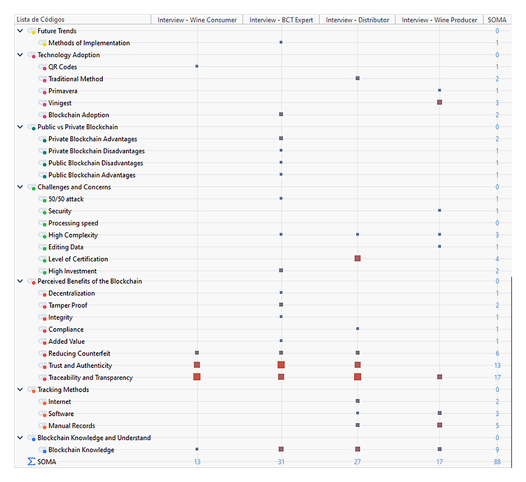The image size is (526, 482).
Task: Collapse the Challenges and Concerns group
Action: [x=21, y=187]
